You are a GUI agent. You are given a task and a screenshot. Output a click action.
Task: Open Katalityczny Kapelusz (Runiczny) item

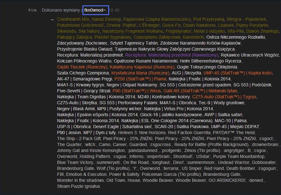[x=142, y=67]
